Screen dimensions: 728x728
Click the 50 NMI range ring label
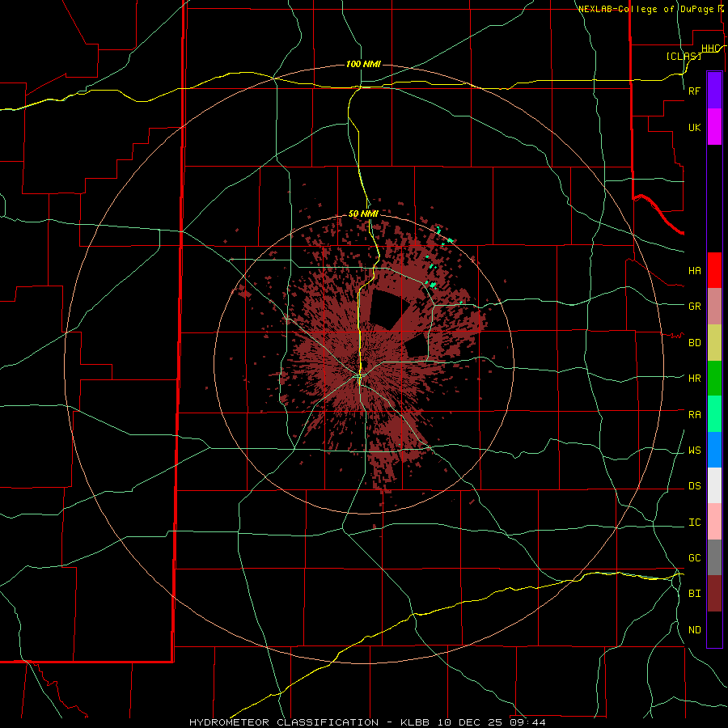point(363,214)
